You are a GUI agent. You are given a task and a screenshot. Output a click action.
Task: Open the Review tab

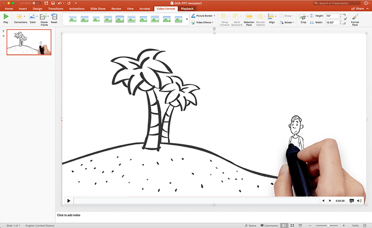point(116,9)
